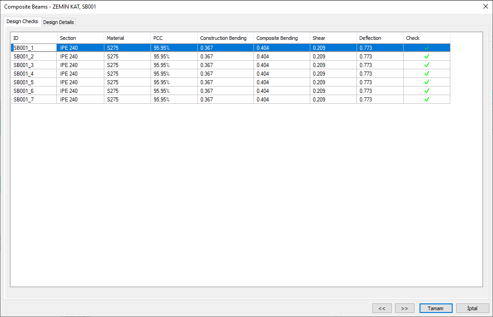Click the Construction Bending column header
Screen dimensions: 493x317
coord(225,38)
